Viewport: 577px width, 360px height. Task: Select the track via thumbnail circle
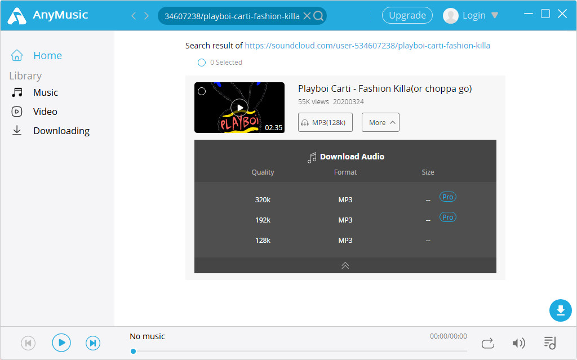tap(202, 91)
